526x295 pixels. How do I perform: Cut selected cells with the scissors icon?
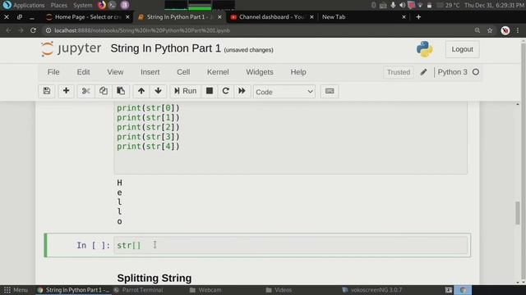tap(85, 91)
